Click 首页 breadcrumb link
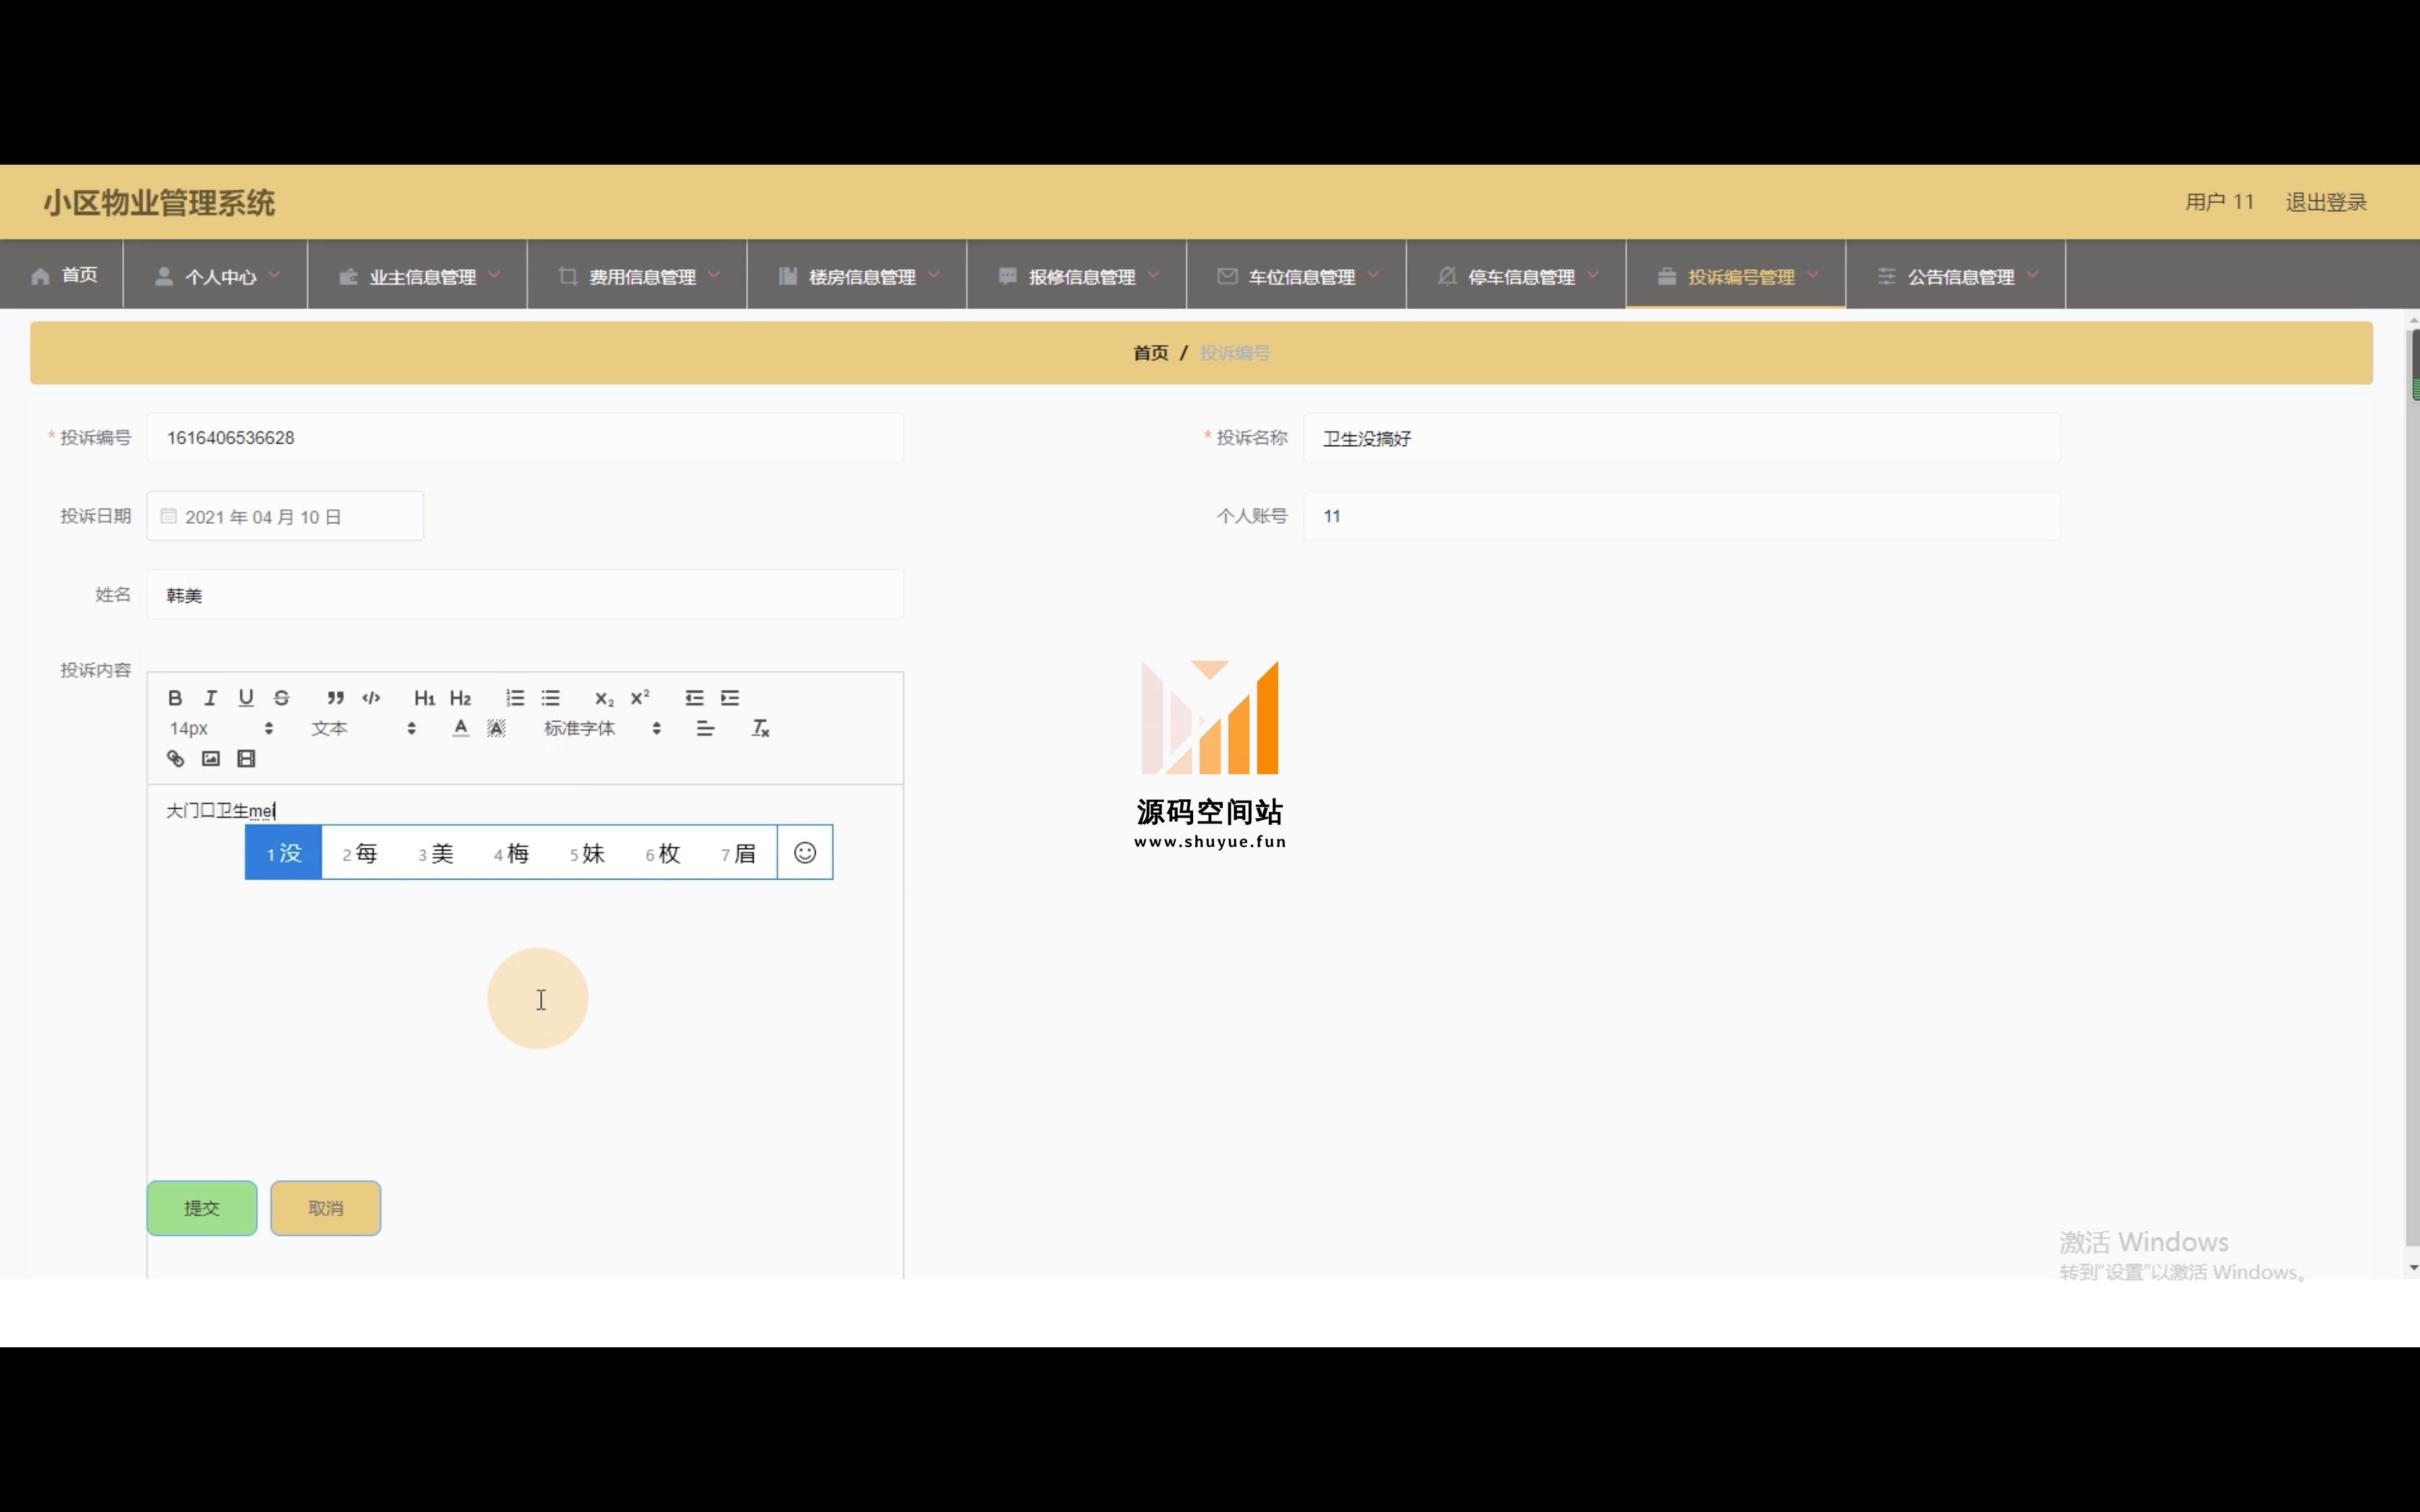Image resolution: width=2420 pixels, height=1512 pixels. 1151,353
